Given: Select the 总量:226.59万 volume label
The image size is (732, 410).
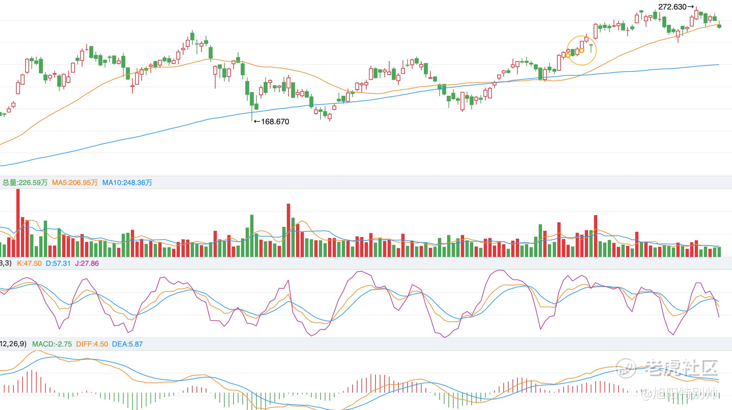Looking at the screenshot, I should tap(25, 183).
